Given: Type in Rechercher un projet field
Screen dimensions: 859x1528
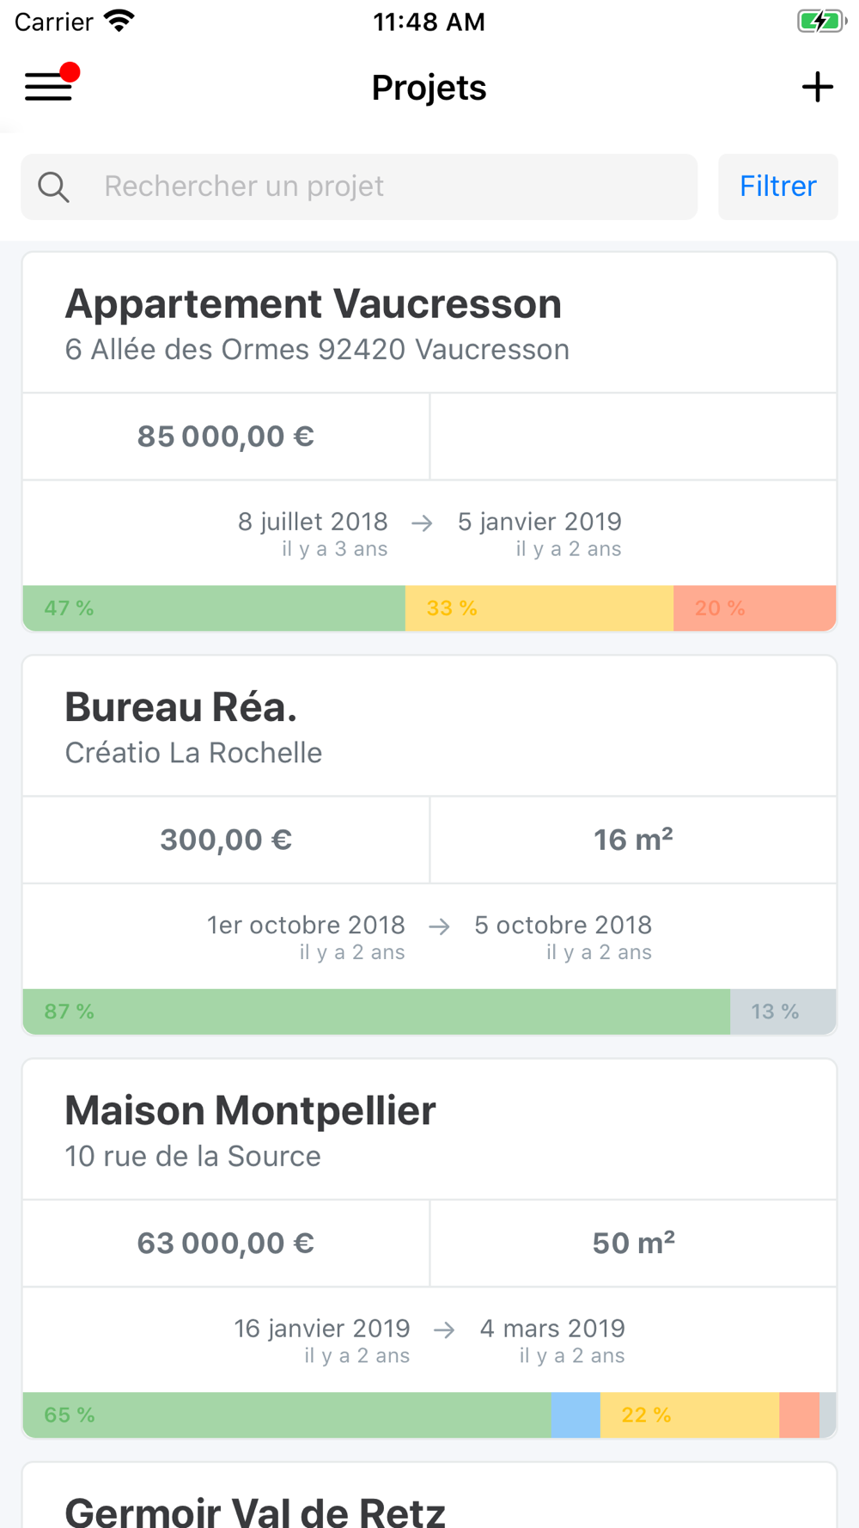Looking at the screenshot, I should tap(387, 186).
